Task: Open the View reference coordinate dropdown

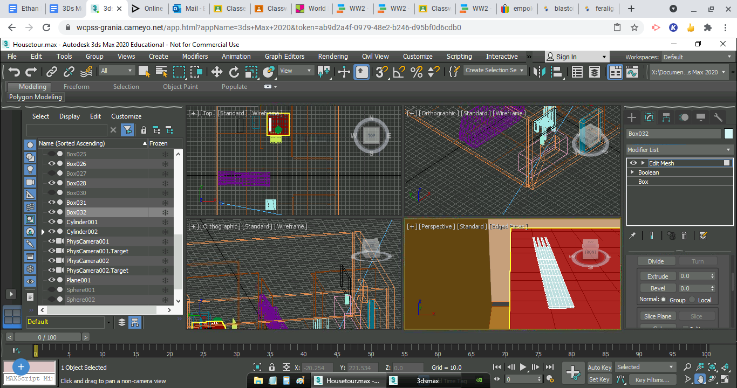Action: pos(296,71)
